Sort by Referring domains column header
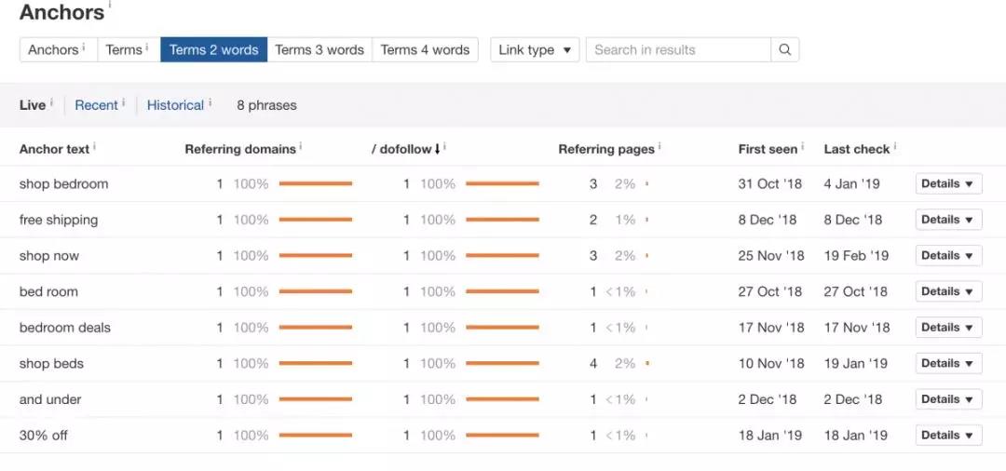Viewport: 1006px width, 471px height. [x=239, y=149]
